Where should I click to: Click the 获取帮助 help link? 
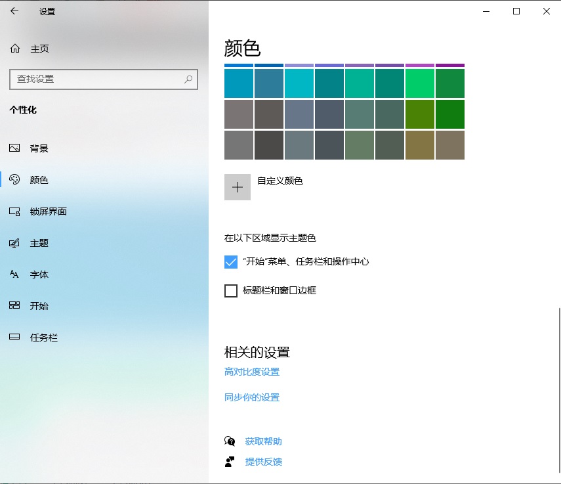tap(263, 441)
